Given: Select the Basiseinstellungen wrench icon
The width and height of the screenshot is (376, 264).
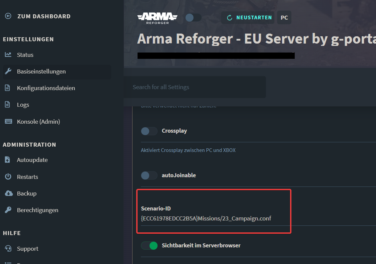Looking at the screenshot, I should [x=8, y=71].
